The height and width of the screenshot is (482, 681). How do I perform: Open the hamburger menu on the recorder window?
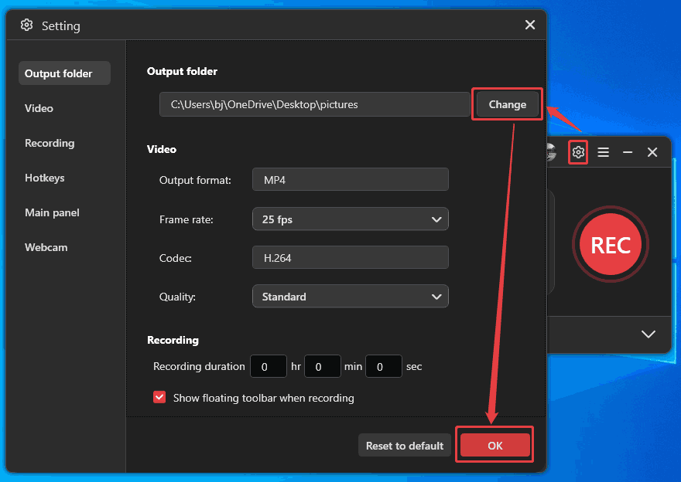(x=603, y=152)
